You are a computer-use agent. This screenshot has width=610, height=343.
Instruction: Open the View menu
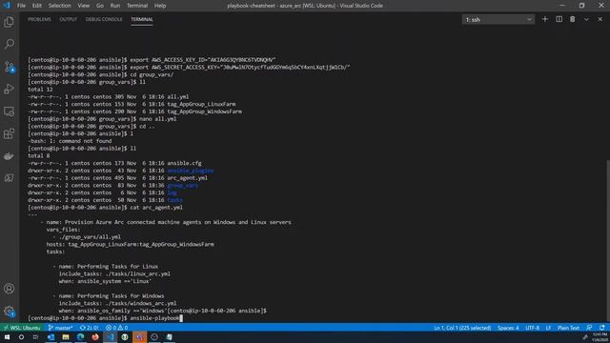coord(83,6)
